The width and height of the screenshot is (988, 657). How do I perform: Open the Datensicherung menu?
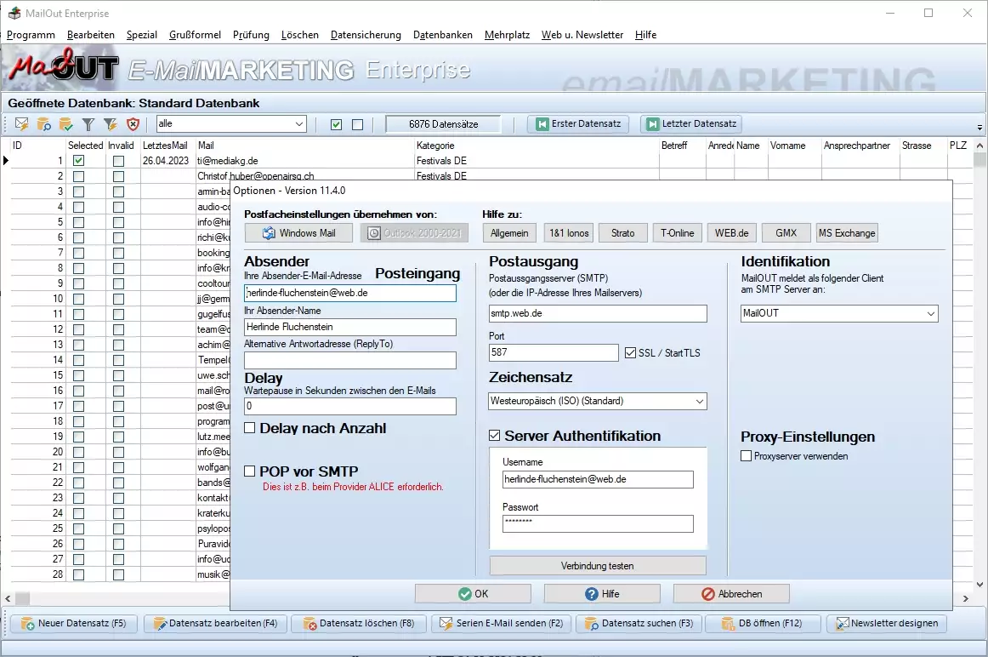pyautogui.click(x=366, y=35)
